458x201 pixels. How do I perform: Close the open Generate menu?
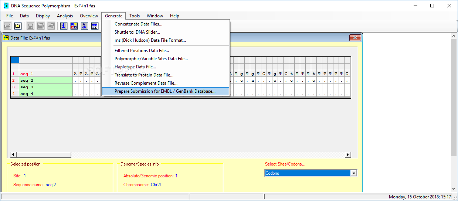pos(114,16)
